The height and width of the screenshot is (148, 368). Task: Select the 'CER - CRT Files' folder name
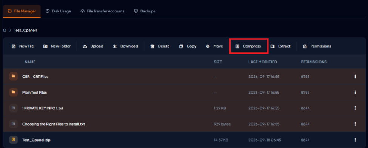[35, 77]
